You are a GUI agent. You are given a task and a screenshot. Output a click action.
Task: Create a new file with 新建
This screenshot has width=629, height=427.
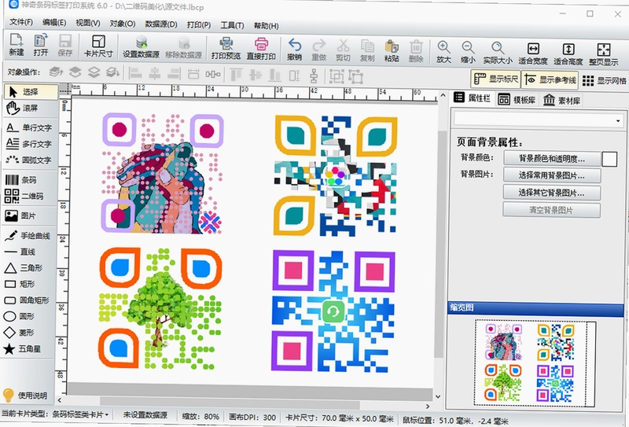(x=17, y=45)
